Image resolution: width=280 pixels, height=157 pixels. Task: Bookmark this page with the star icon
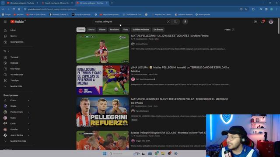246,9
